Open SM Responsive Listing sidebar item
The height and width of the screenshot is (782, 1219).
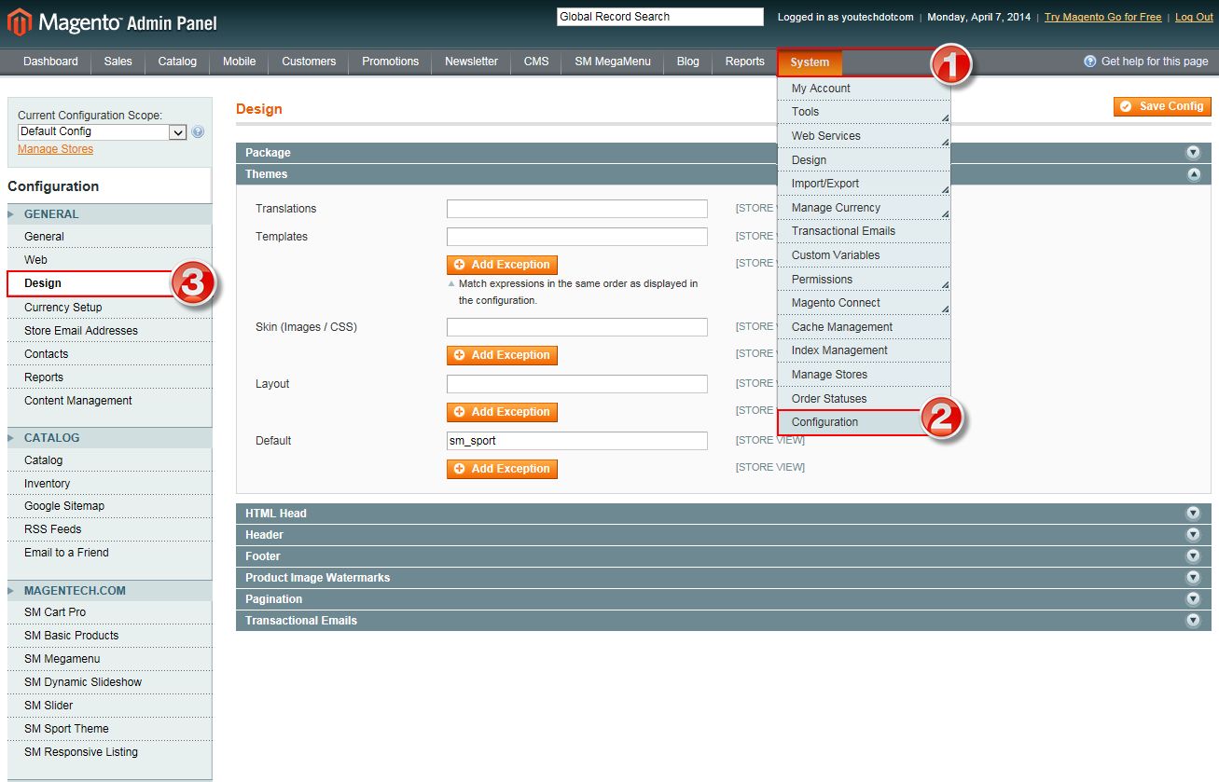(109, 752)
